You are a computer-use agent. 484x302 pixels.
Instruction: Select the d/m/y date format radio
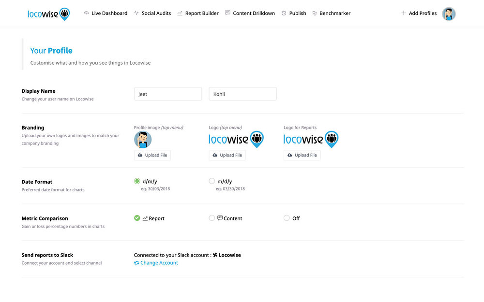137,181
